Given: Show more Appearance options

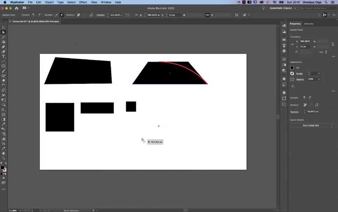Looking at the screenshot, I should click(333, 91).
